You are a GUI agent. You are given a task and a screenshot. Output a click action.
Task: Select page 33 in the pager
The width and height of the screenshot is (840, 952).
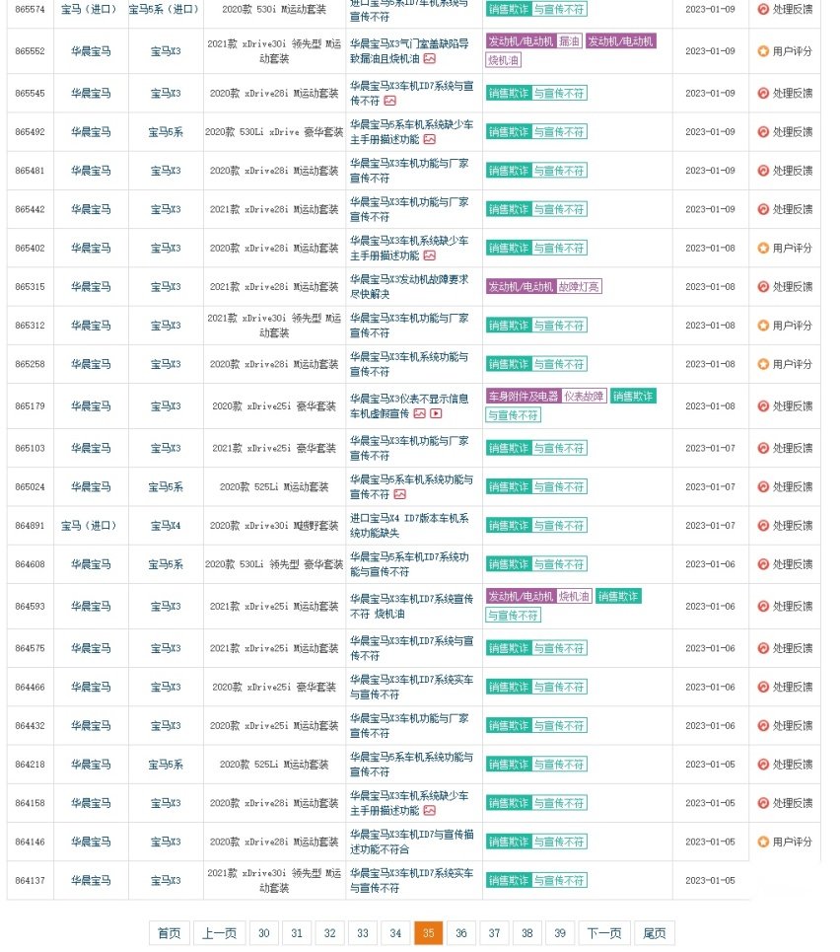(x=363, y=933)
